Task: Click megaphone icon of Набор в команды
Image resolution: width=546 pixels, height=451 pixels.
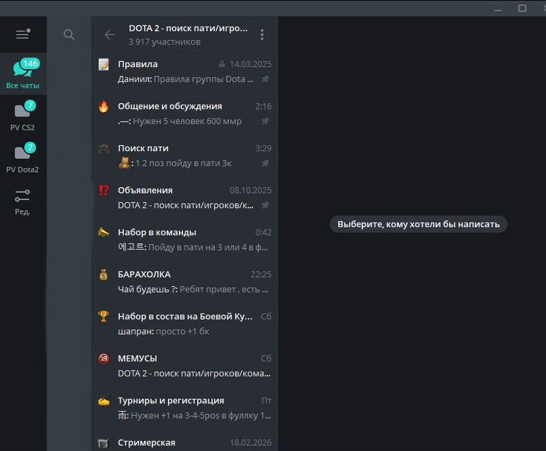Action: pyautogui.click(x=104, y=232)
